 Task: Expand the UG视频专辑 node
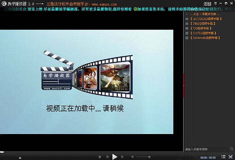point(187,28)
